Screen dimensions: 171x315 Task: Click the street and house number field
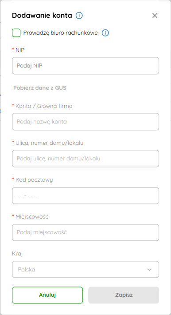pyautogui.click(x=85, y=159)
